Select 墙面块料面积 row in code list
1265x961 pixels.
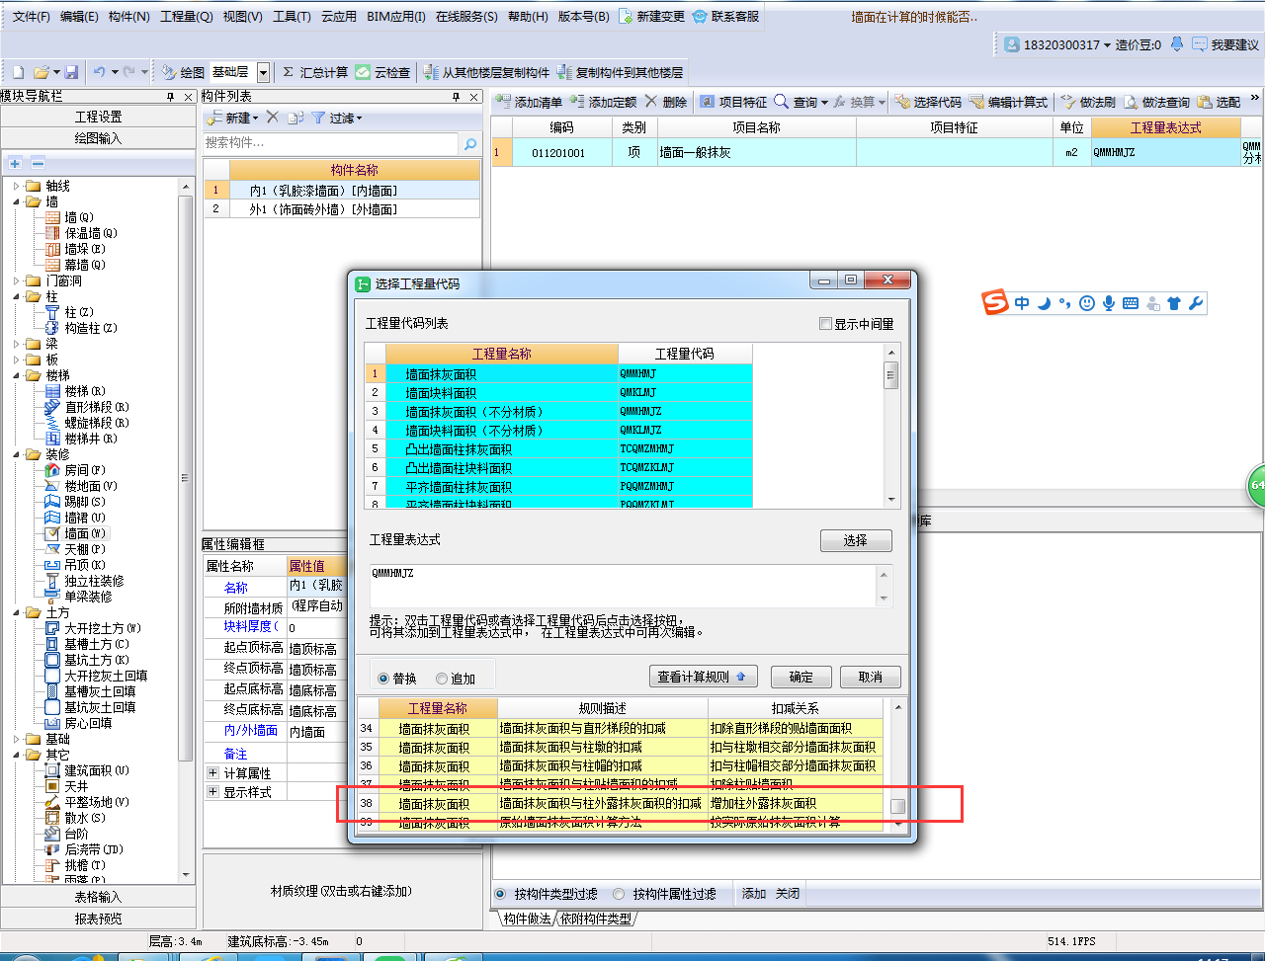coord(558,393)
